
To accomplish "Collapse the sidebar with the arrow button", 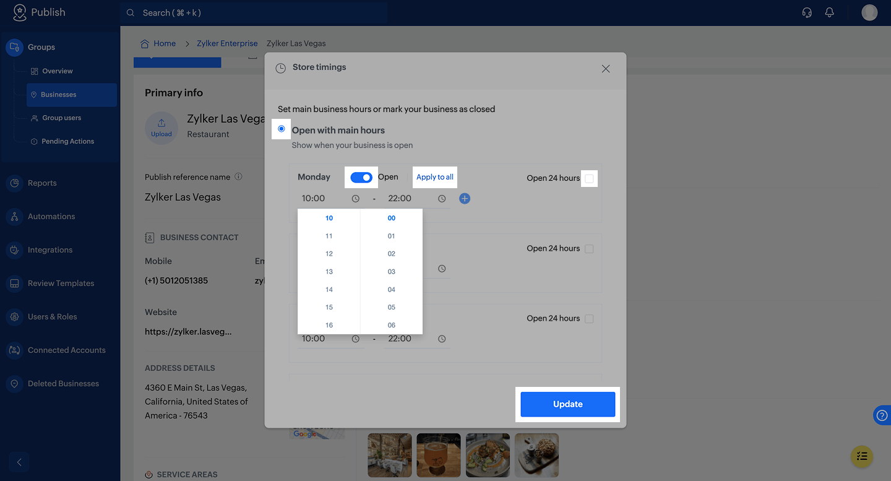I will [x=19, y=462].
